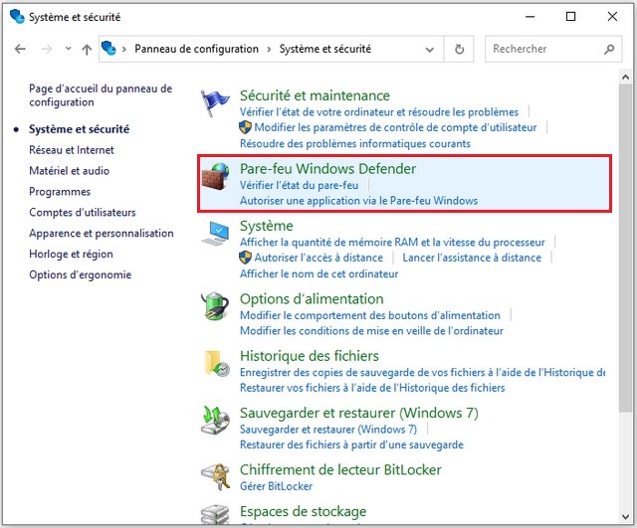
Task: Click Autoriser une application via le Pare-feu
Action: (358, 201)
